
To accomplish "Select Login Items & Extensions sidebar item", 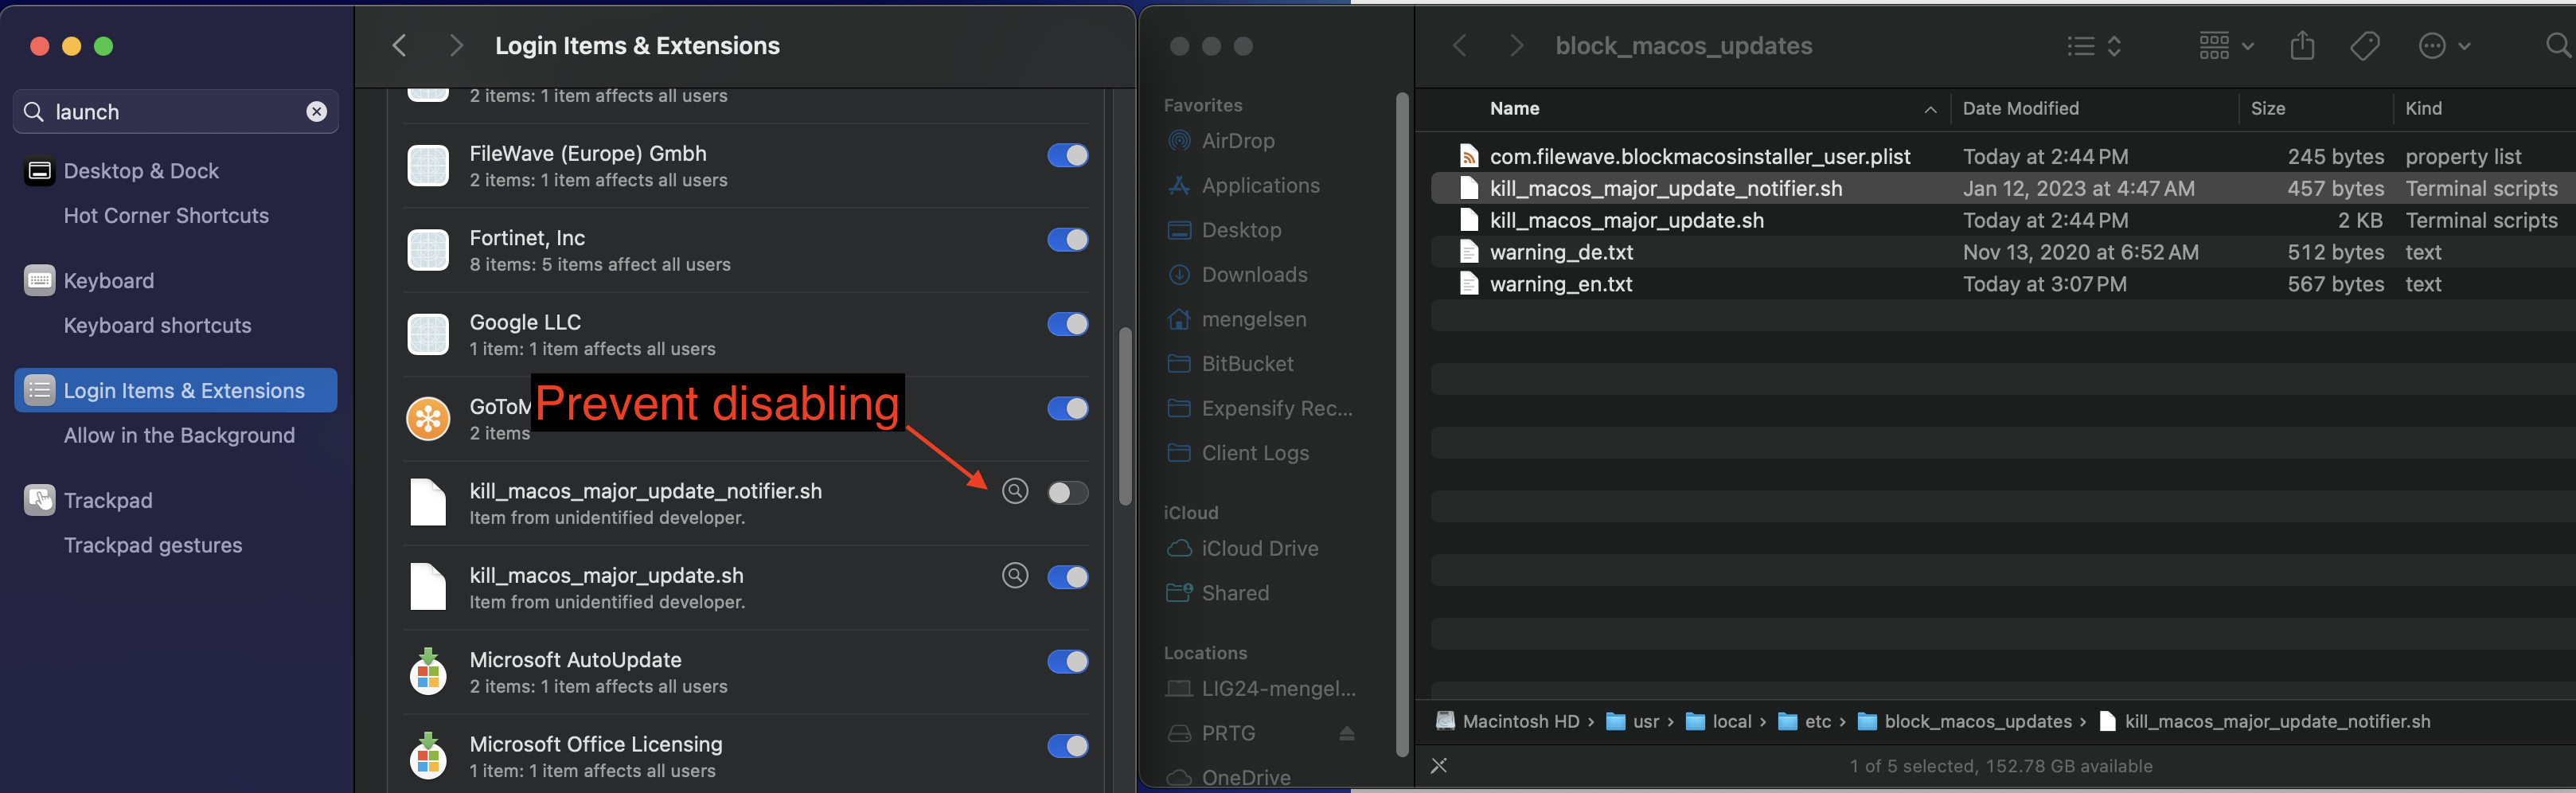I will coord(176,390).
